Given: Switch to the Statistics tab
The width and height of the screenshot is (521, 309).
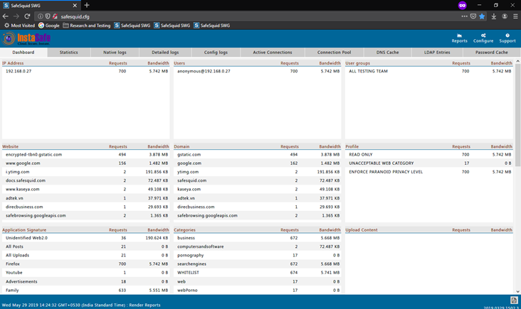Looking at the screenshot, I should tap(68, 53).
